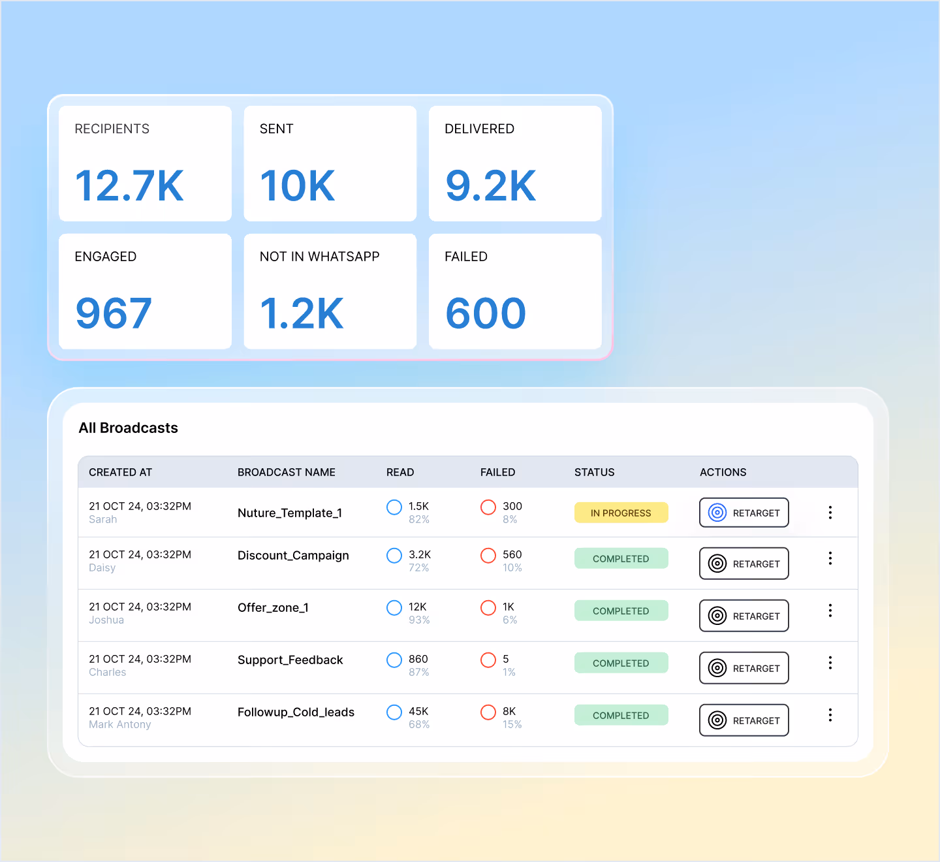940x862 pixels.
Task: Click COMPLETED badge for Support_Feedback
Action: 621,663
